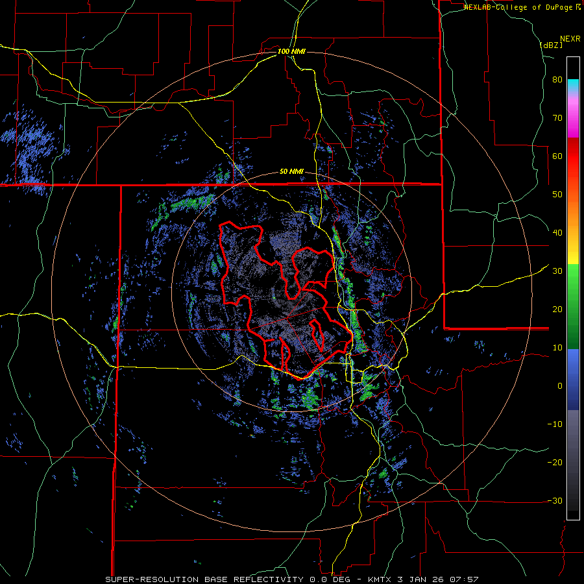Click the -30 value on the dBZ scale

(555, 500)
